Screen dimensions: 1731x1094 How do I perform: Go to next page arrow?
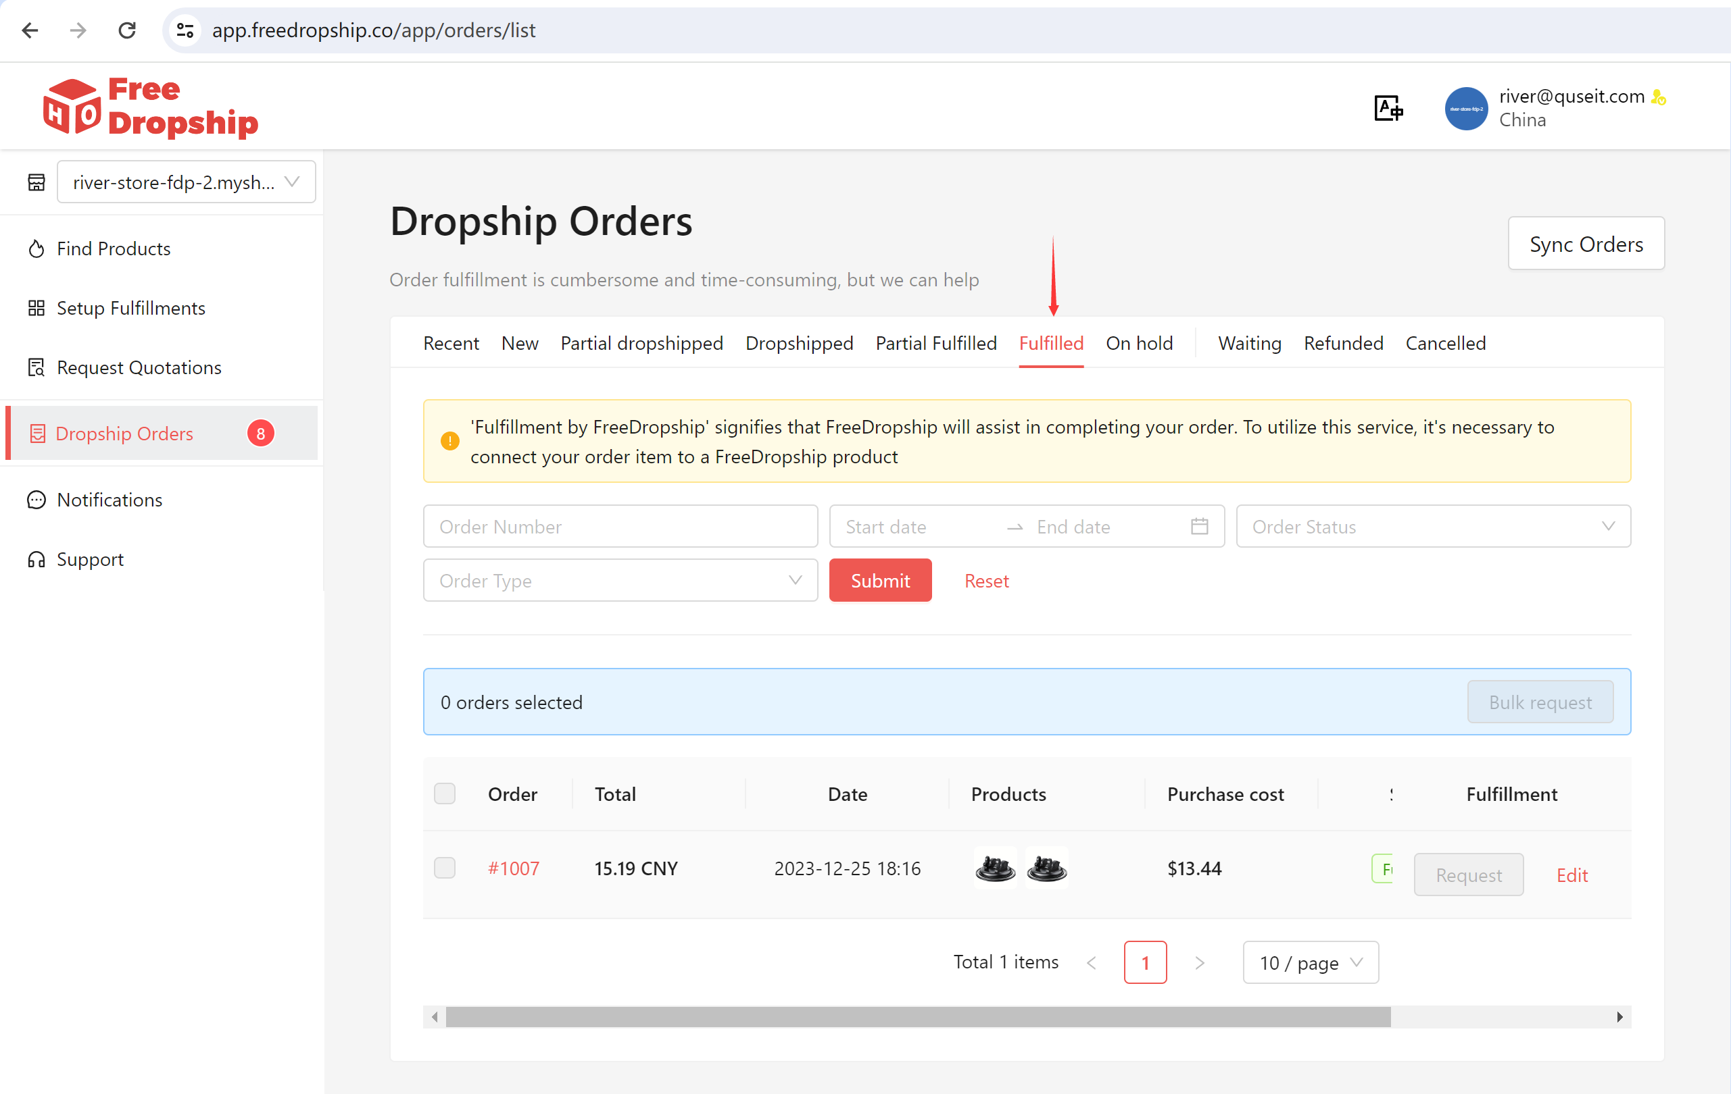[x=1200, y=962]
